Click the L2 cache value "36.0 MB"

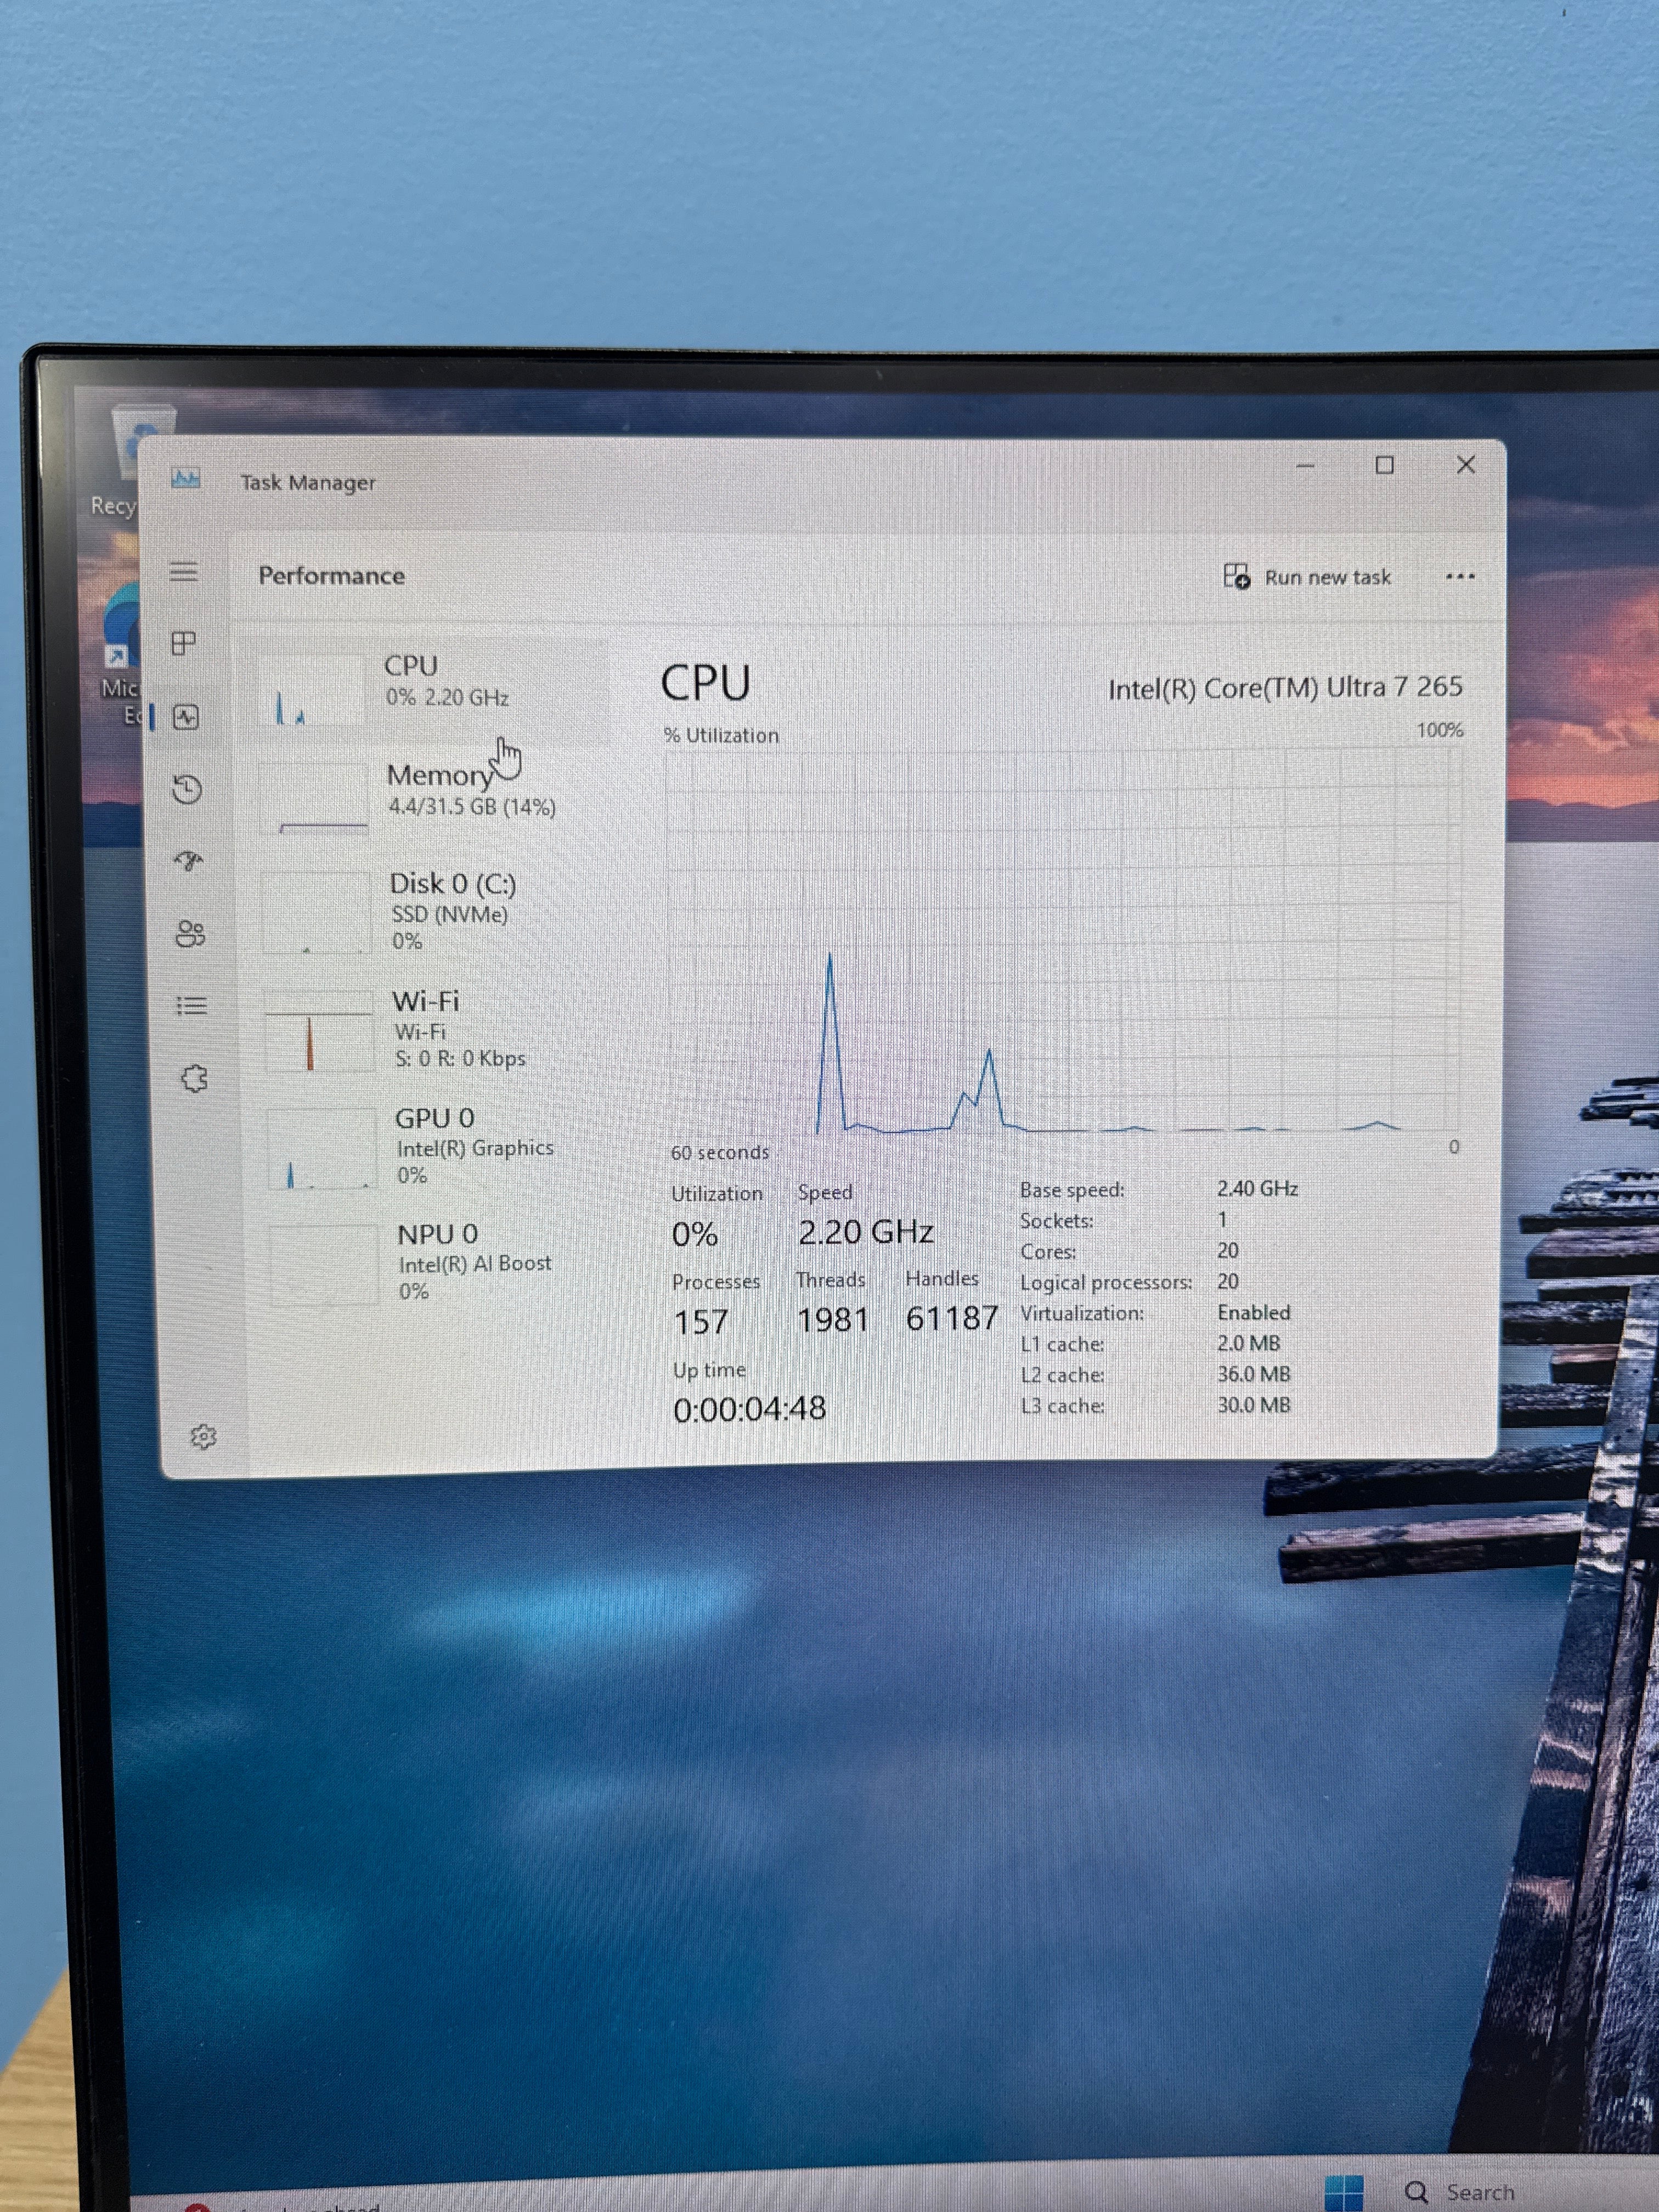pyautogui.click(x=1253, y=1374)
